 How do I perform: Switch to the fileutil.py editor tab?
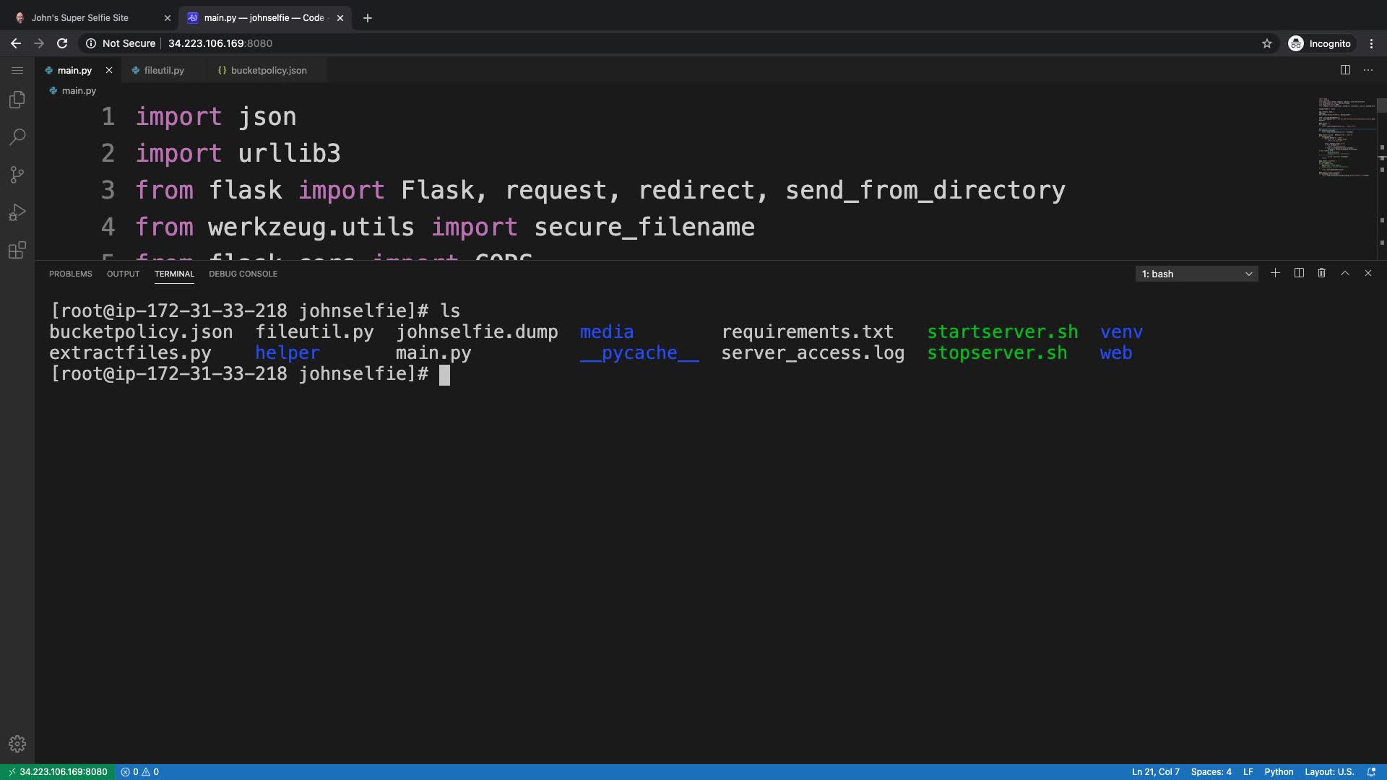[x=164, y=70]
